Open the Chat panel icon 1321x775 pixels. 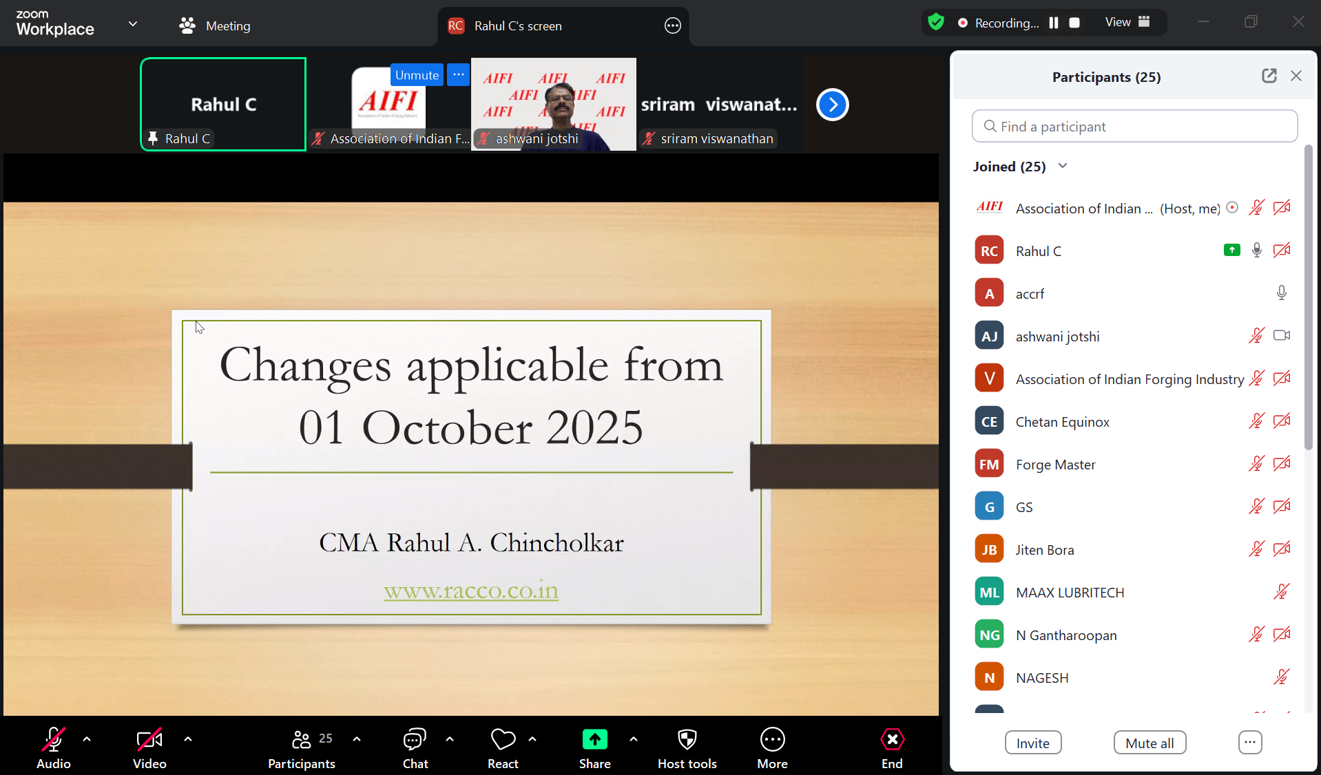(x=415, y=740)
